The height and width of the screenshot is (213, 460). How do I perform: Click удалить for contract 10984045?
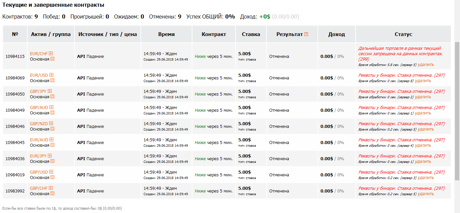point(423,145)
